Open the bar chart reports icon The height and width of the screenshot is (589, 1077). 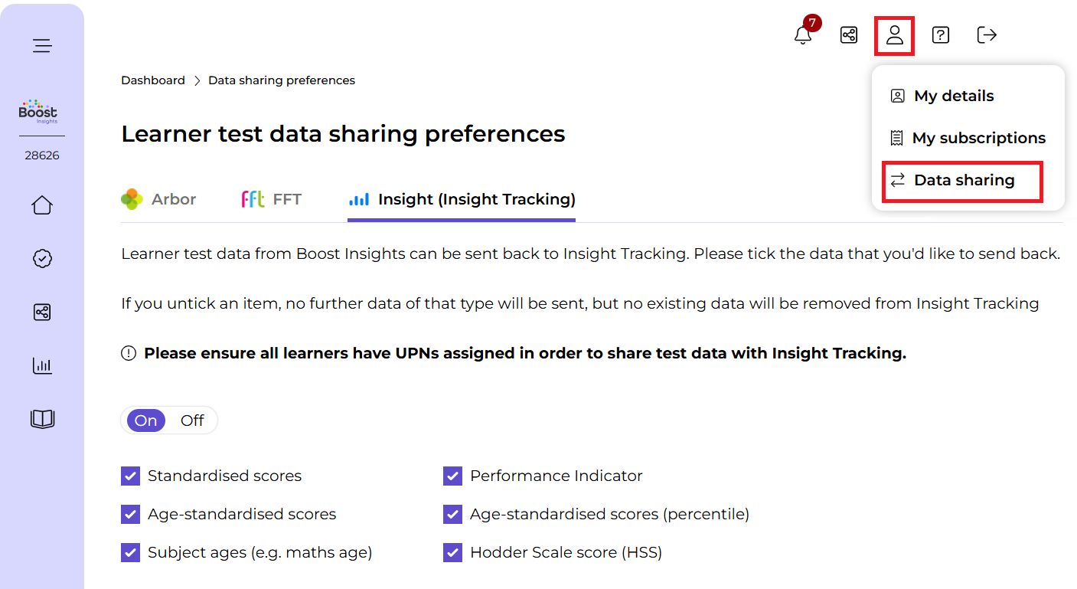(42, 365)
